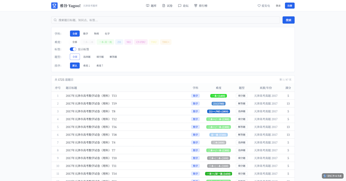The image size is (346, 181).
Task: Click the 登录 login link
Action: pos(278,6)
